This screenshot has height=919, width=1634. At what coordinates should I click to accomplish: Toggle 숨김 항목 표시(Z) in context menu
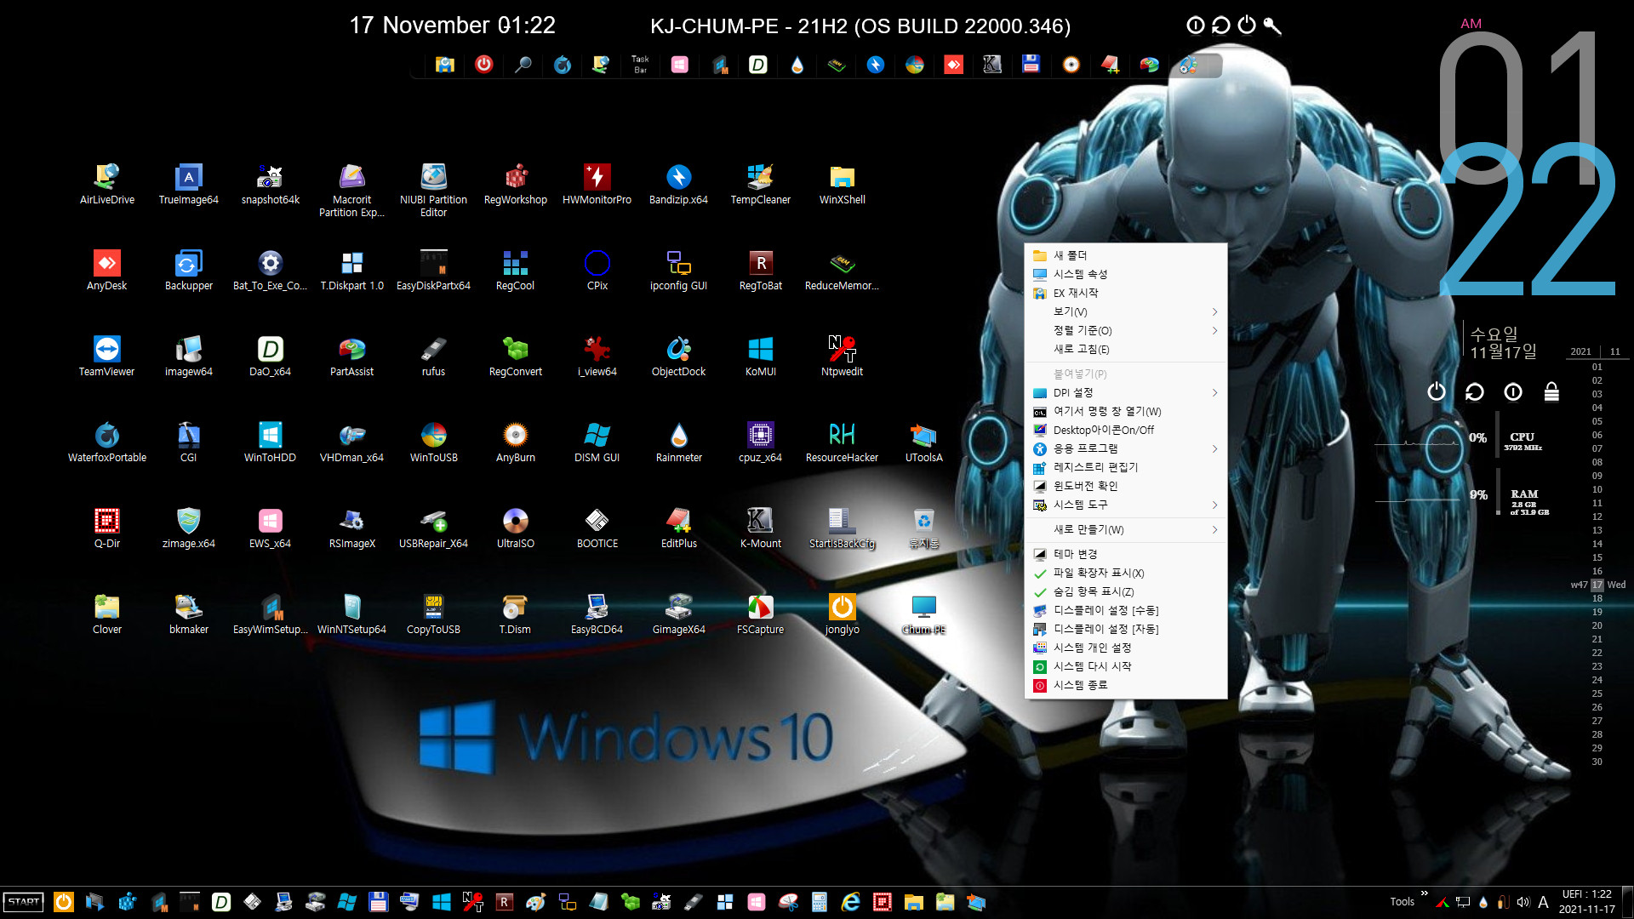tap(1125, 591)
